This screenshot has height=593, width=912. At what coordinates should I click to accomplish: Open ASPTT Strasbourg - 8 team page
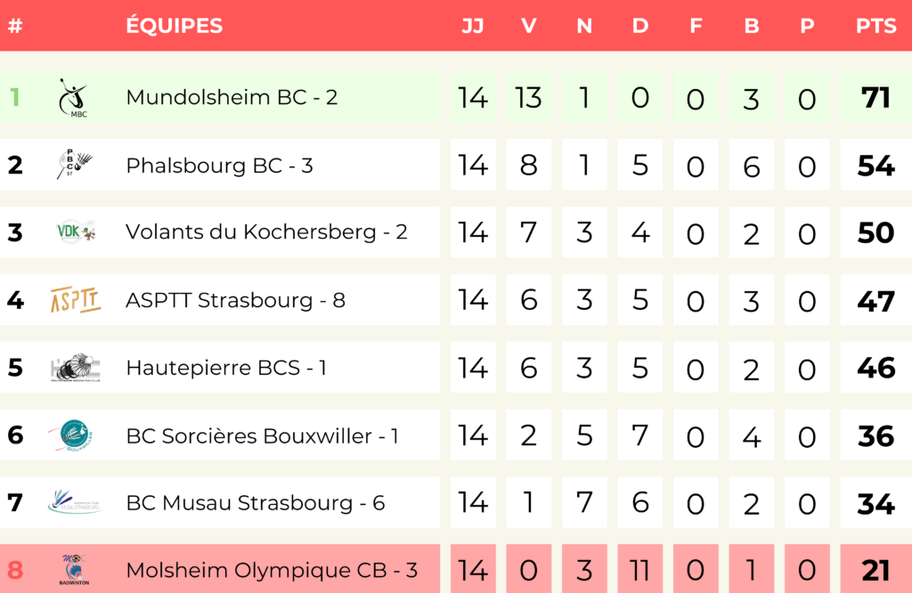pyautogui.click(x=235, y=300)
